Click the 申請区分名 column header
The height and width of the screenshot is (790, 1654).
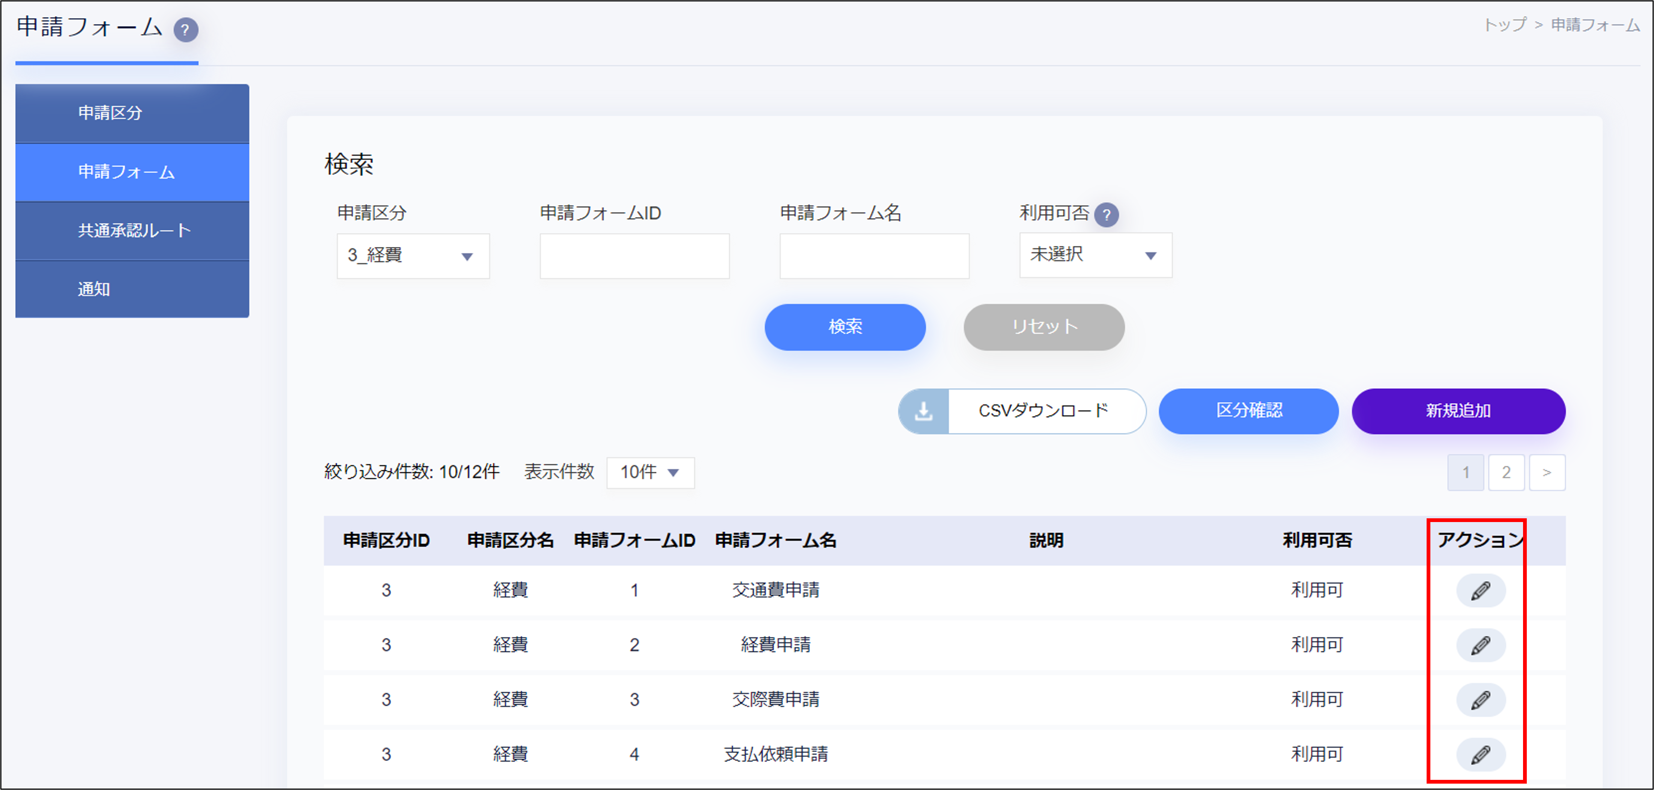pos(510,540)
